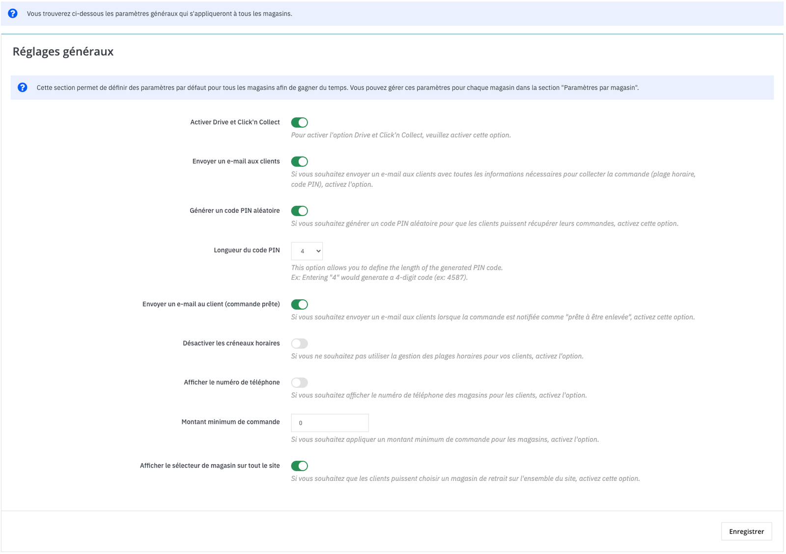
Task: Click notice text 'Cette section permet de définir des paramètres'
Action: [x=337, y=87]
